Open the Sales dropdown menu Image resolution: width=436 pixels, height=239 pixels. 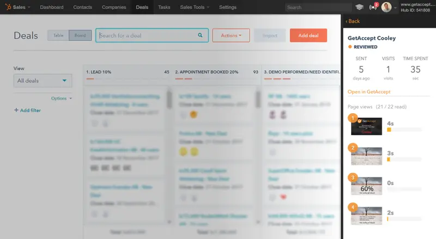pos(21,7)
